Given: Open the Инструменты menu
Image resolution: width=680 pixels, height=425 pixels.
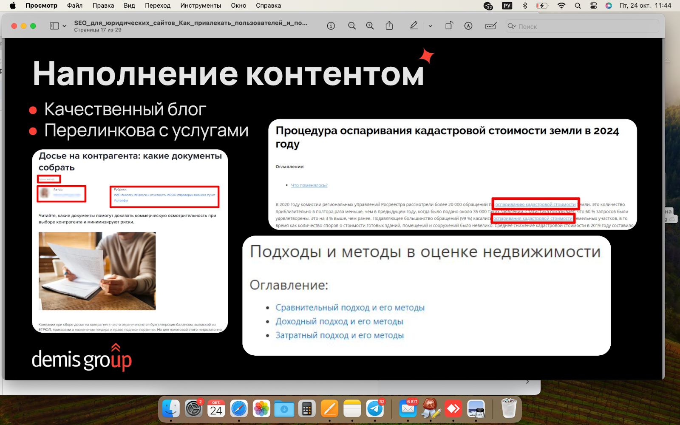Looking at the screenshot, I should (200, 6).
